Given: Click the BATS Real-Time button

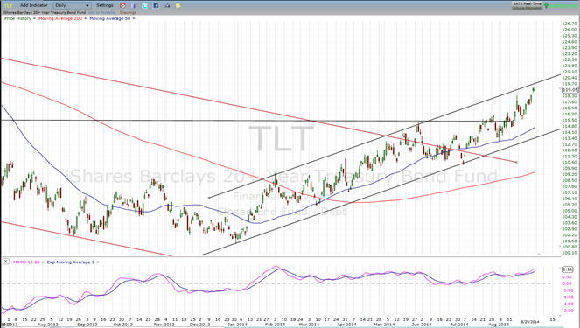Looking at the screenshot, I should coord(528,3).
